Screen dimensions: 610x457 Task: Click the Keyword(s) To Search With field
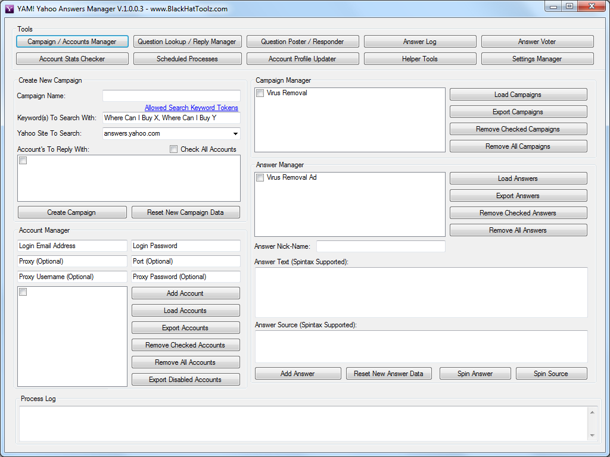pyautogui.click(x=171, y=118)
